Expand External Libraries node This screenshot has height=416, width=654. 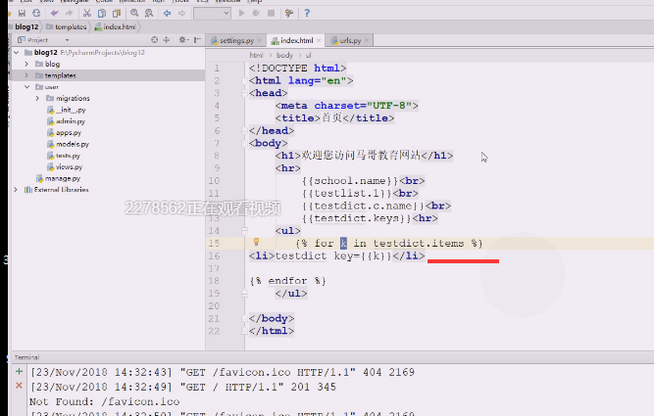(x=16, y=190)
